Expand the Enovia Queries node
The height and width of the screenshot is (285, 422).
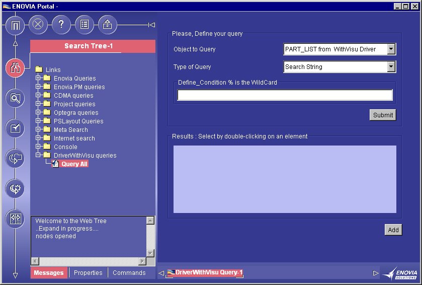38,78
